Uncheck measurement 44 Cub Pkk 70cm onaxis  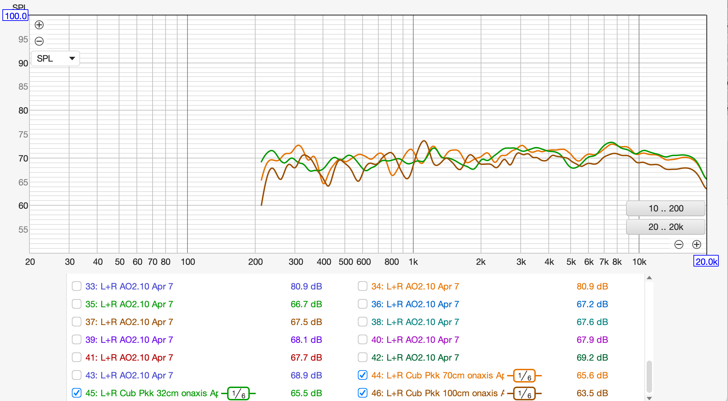tap(363, 375)
